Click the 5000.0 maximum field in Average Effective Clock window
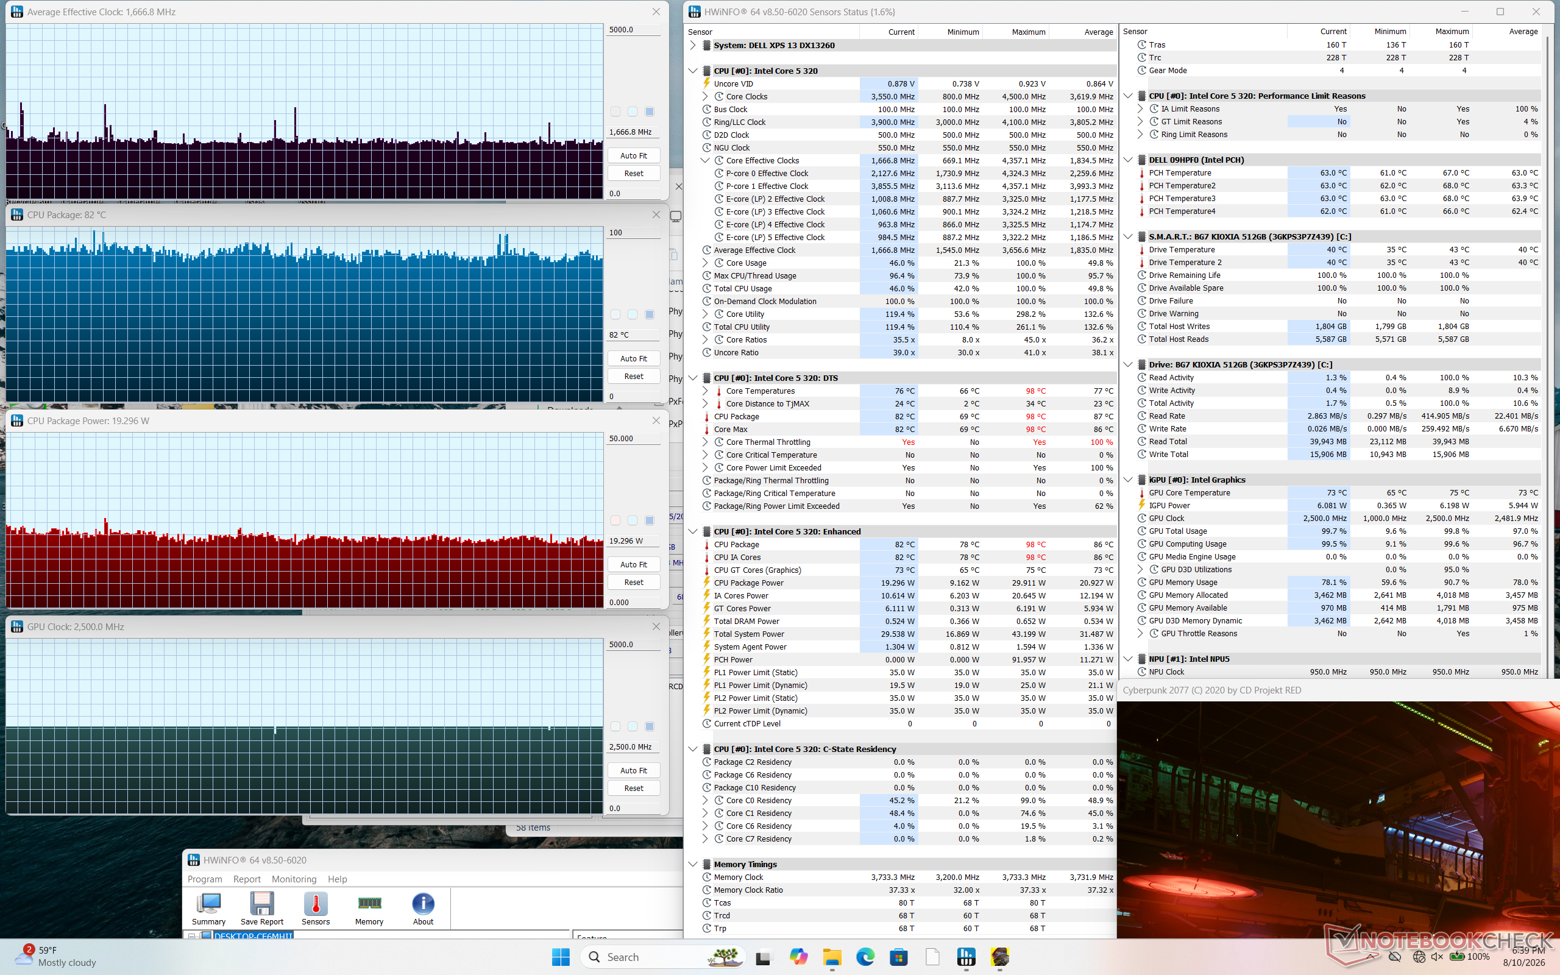Image resolution: width=1560 pixels, height=975 pixels. pos(634,30)
